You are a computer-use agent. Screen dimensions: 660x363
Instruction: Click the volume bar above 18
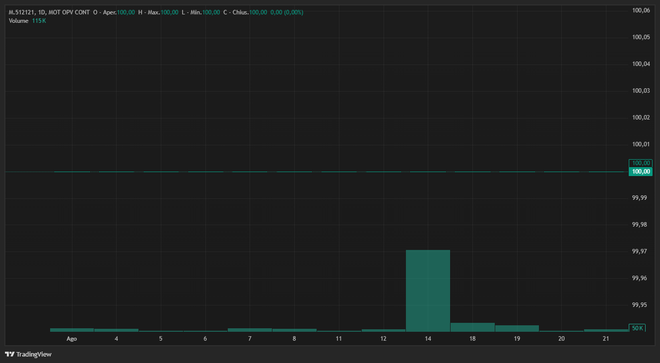pyautogui.click(x=472, y=327)
